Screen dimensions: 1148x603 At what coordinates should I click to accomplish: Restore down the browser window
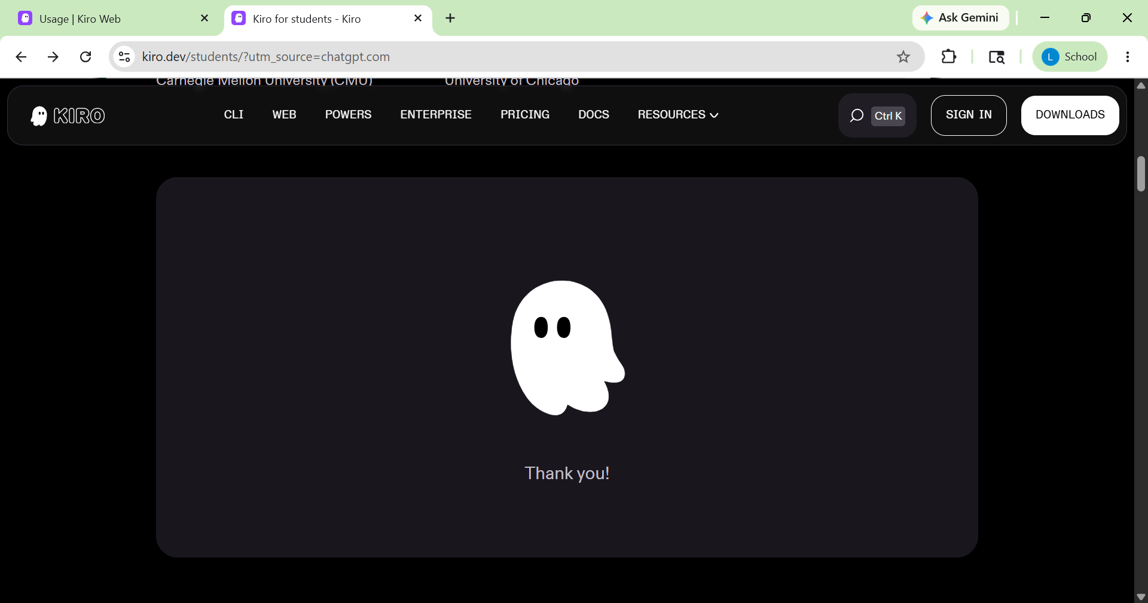[x=1086, y=18]
